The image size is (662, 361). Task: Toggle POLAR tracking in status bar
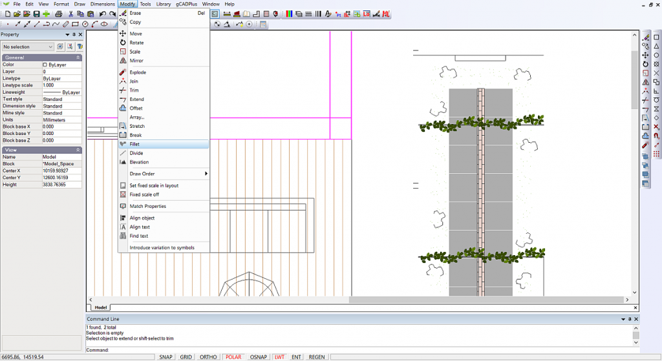coord(233,356)
